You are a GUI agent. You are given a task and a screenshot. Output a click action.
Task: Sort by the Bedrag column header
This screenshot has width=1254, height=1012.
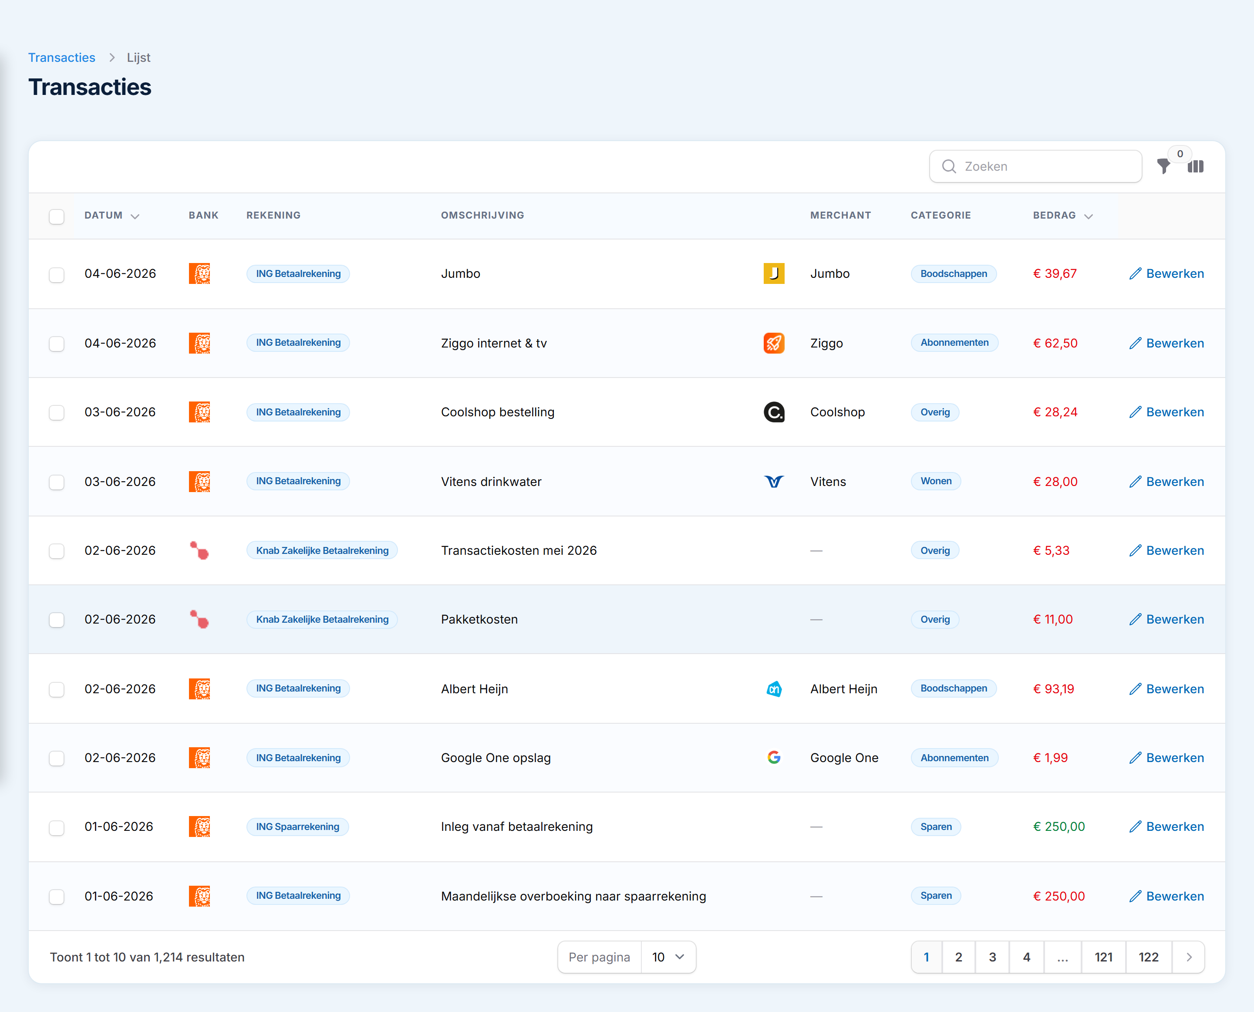(1063, 216)
